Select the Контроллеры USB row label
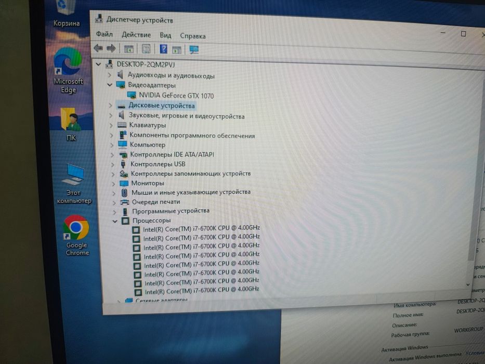The image size is (485, 364). (158, 164)
